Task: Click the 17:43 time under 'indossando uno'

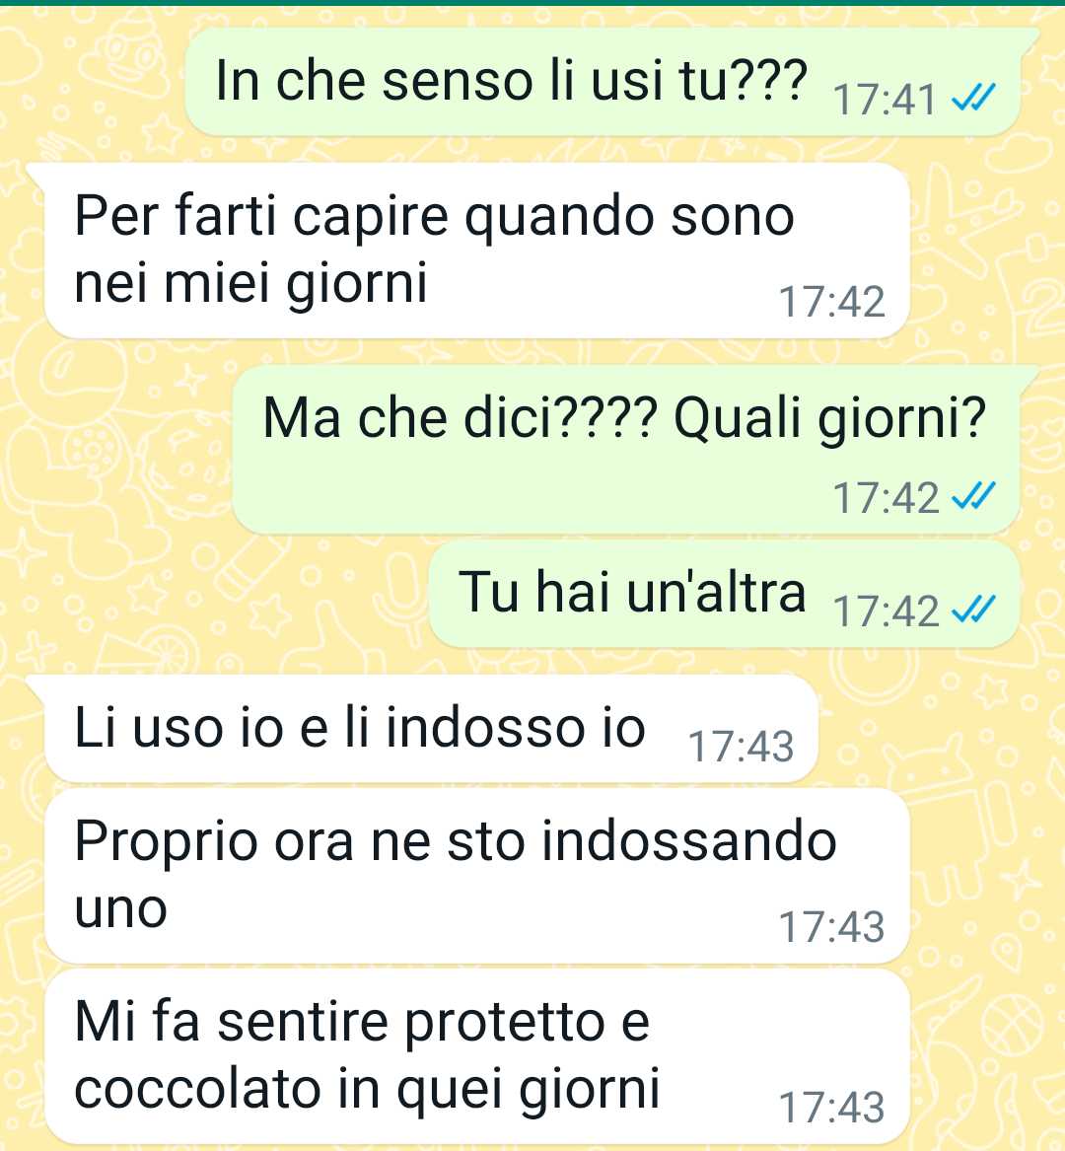Action: (x=831, y=927)
